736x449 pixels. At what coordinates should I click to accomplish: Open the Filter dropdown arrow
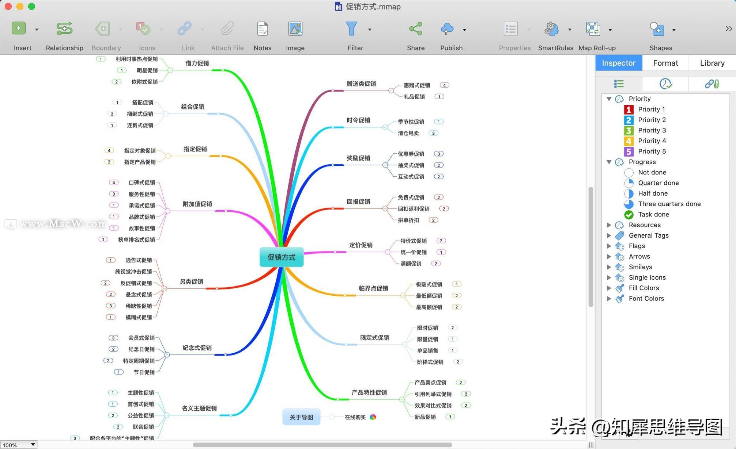coord(369,30)
